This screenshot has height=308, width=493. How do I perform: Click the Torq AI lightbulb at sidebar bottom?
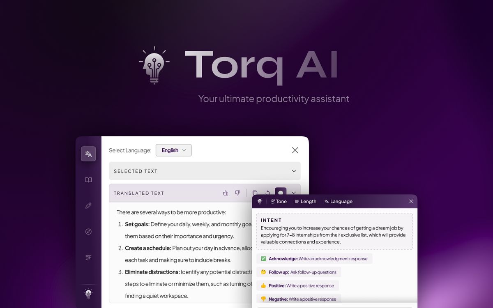click(x=88, y=294)
